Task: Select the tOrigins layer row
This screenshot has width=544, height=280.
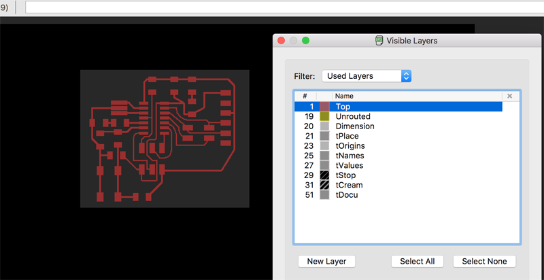Action: 398,146
